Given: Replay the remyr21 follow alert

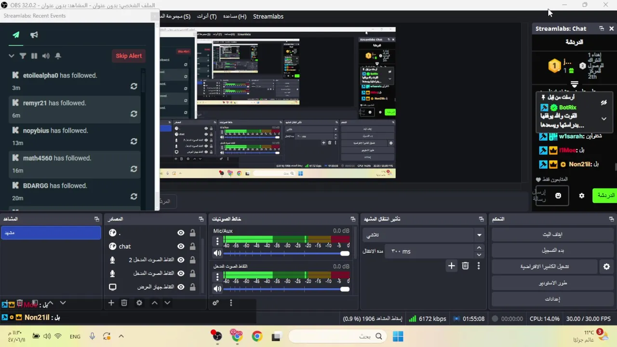Looking at the screenshot, I should pyautogui.click(x=134, y=114).
